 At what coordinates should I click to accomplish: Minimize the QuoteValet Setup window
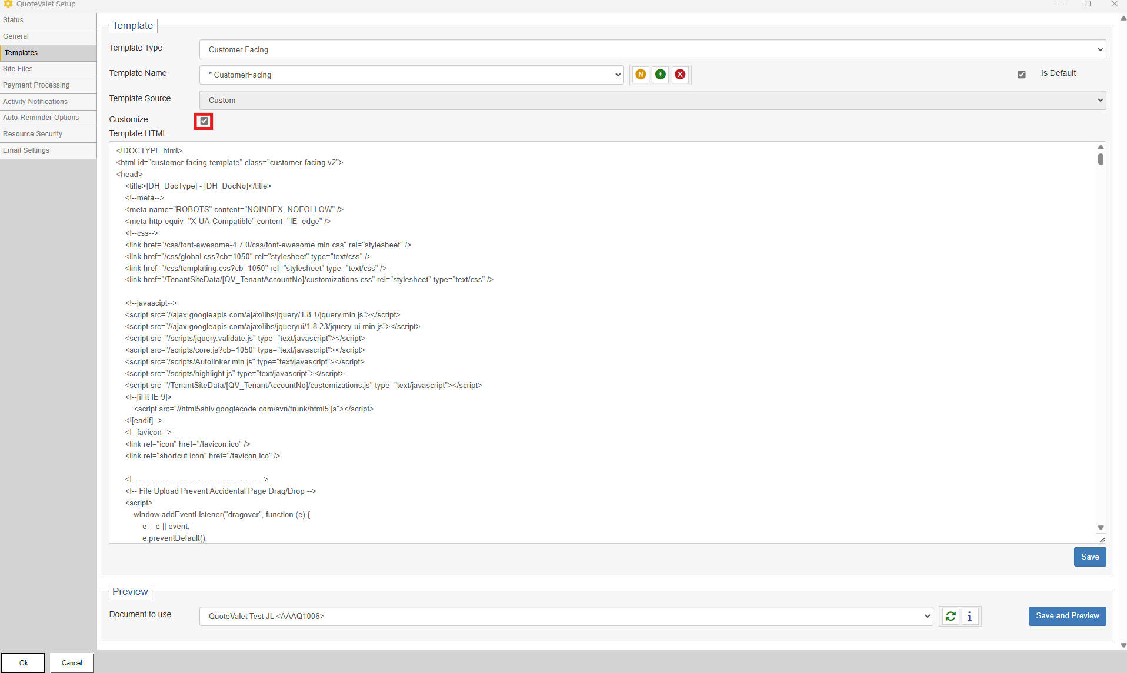point(1061,4)
